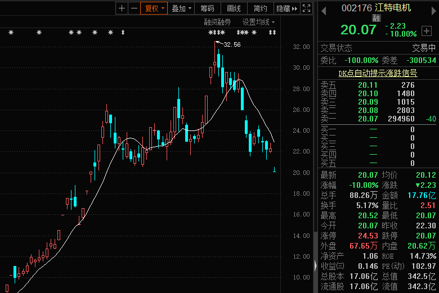Click 总值 value 342.5亿
The height and width of the screenshot is (293, 439).
tap(422, 277)
